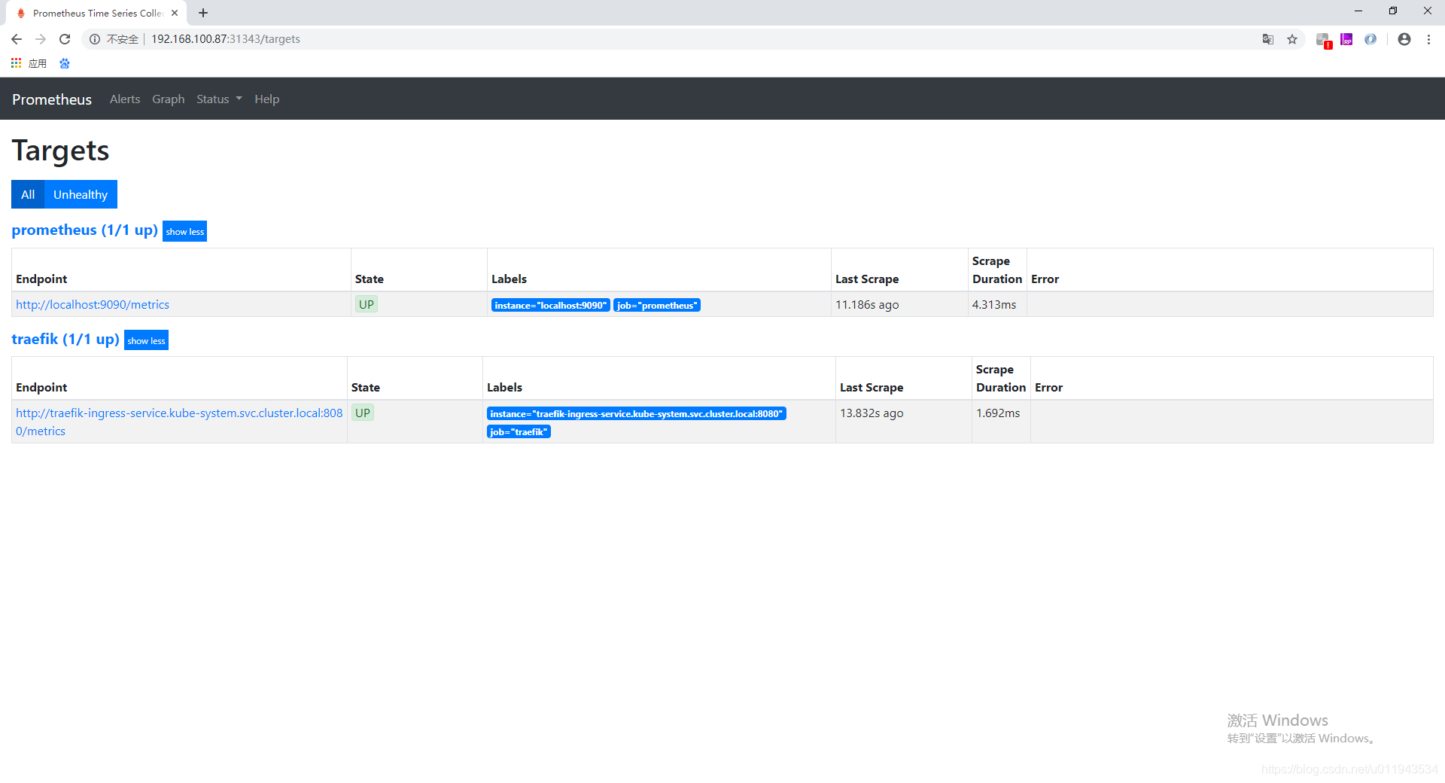This screenshot has height=783, width=1445.
Task: Expand the Status dropdown menu
Action: click(219, 99)
